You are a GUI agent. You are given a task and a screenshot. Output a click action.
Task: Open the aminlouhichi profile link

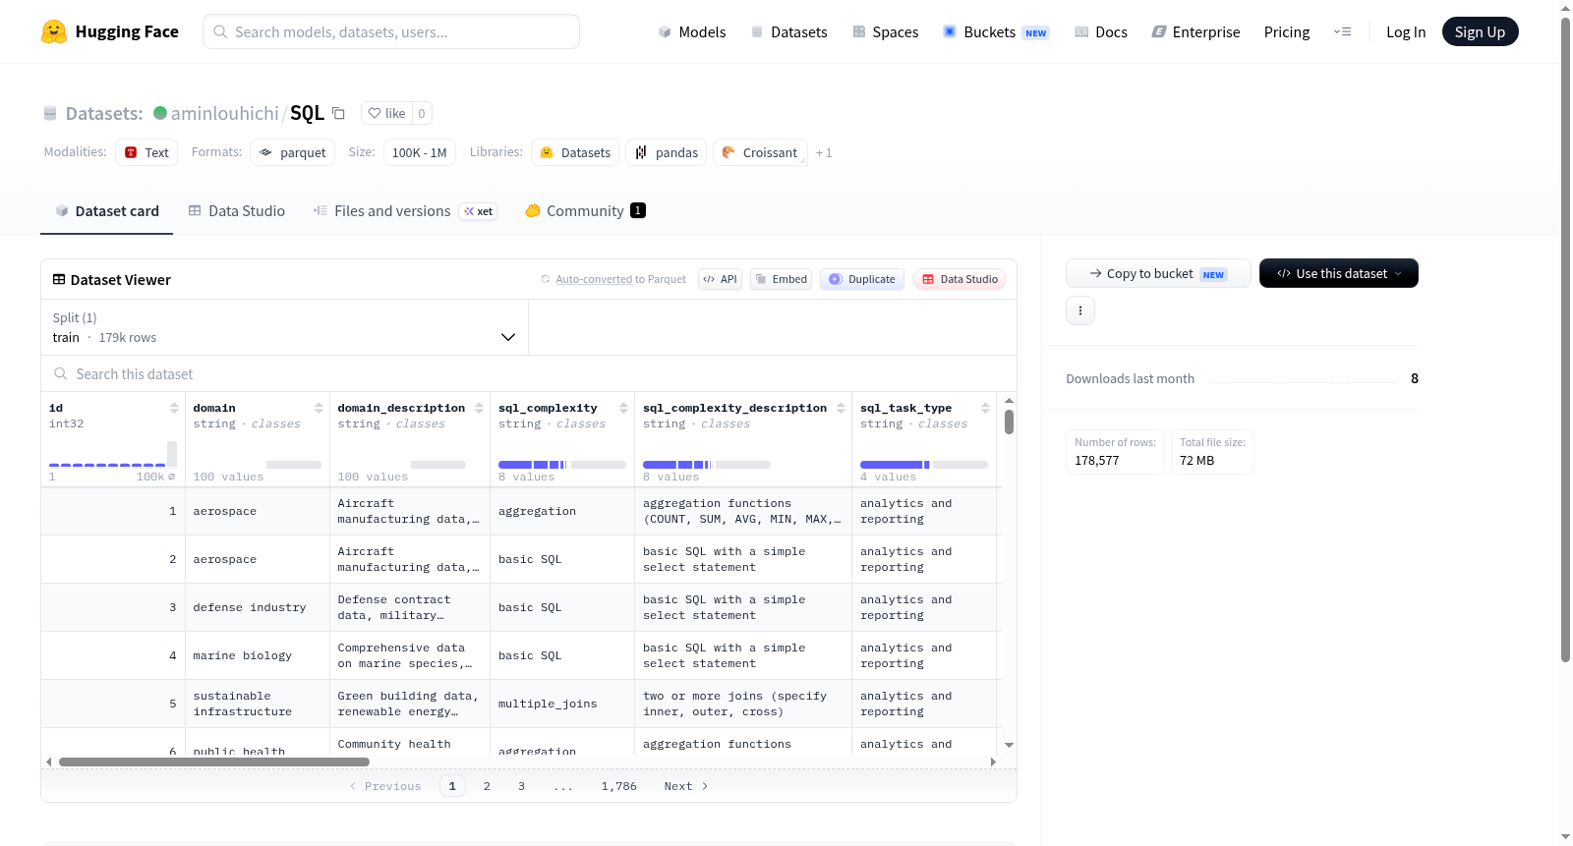click(x=225, y=113)
